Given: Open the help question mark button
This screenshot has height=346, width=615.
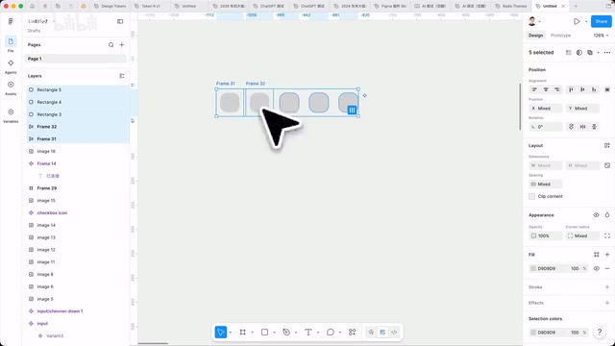Looking at the screenshot, I should (x=600, y=333).
